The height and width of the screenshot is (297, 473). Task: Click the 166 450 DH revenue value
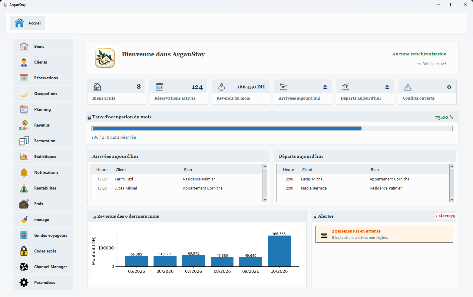tap(251, 87)
